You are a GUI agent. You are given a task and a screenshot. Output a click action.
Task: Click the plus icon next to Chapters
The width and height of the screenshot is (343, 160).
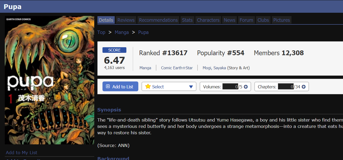click(x=303, y=87)
